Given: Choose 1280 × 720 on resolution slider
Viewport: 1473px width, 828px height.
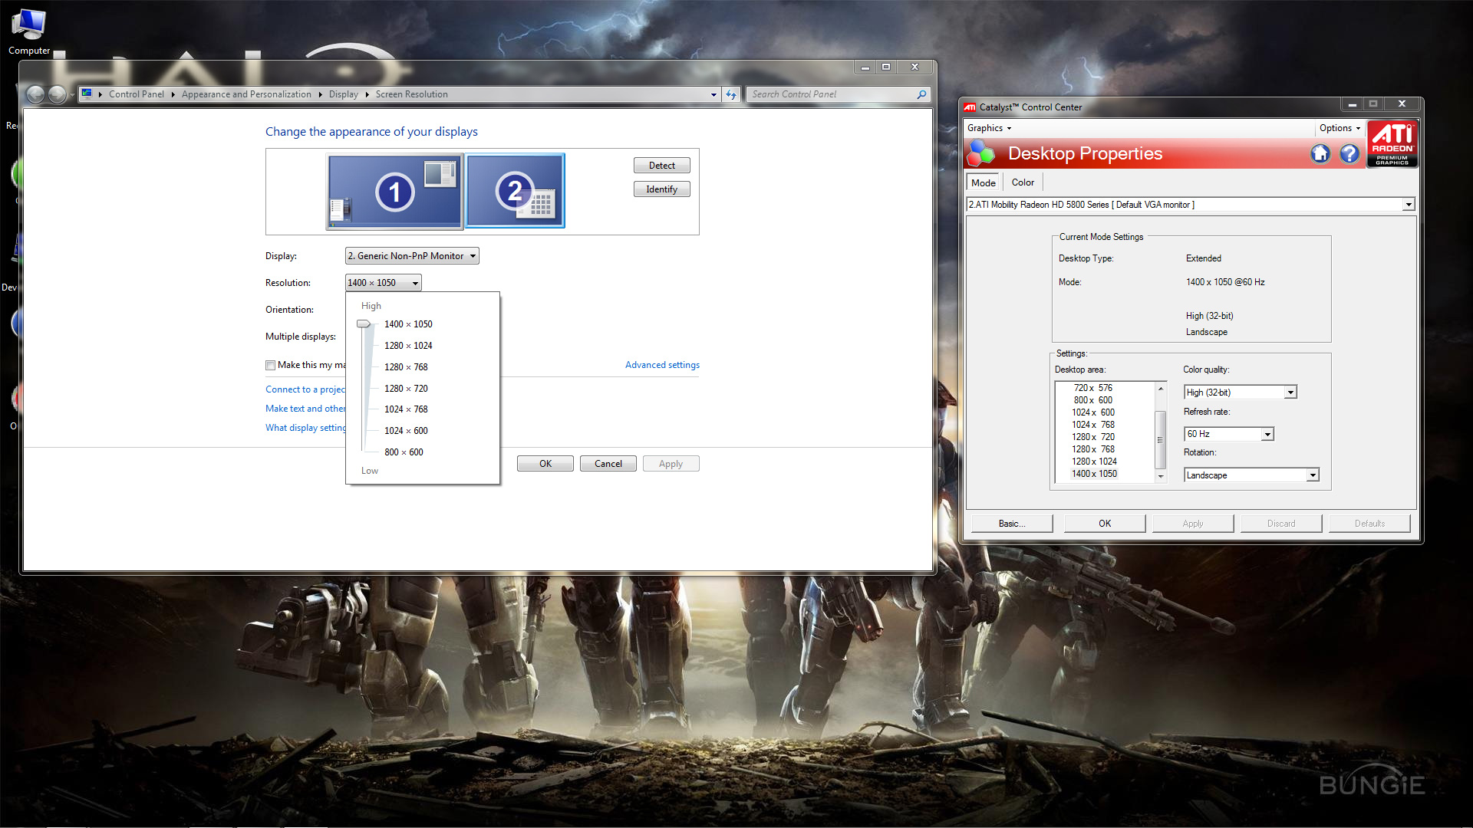Looking at the screenshot, I should (x=406, y=389).
